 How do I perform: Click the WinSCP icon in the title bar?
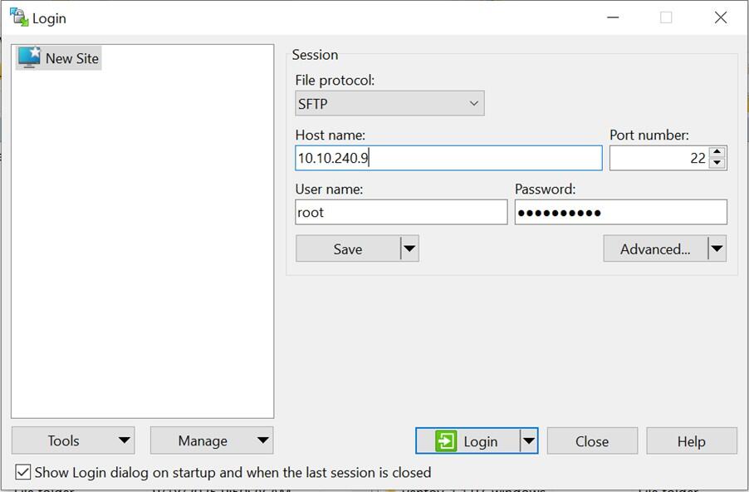pos(17,16)
